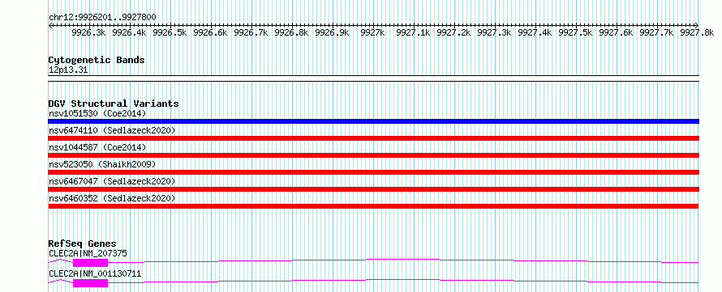Click the 9927.5k ruler tick label
This screenshot has height=292, width=722.
point(575,32)
